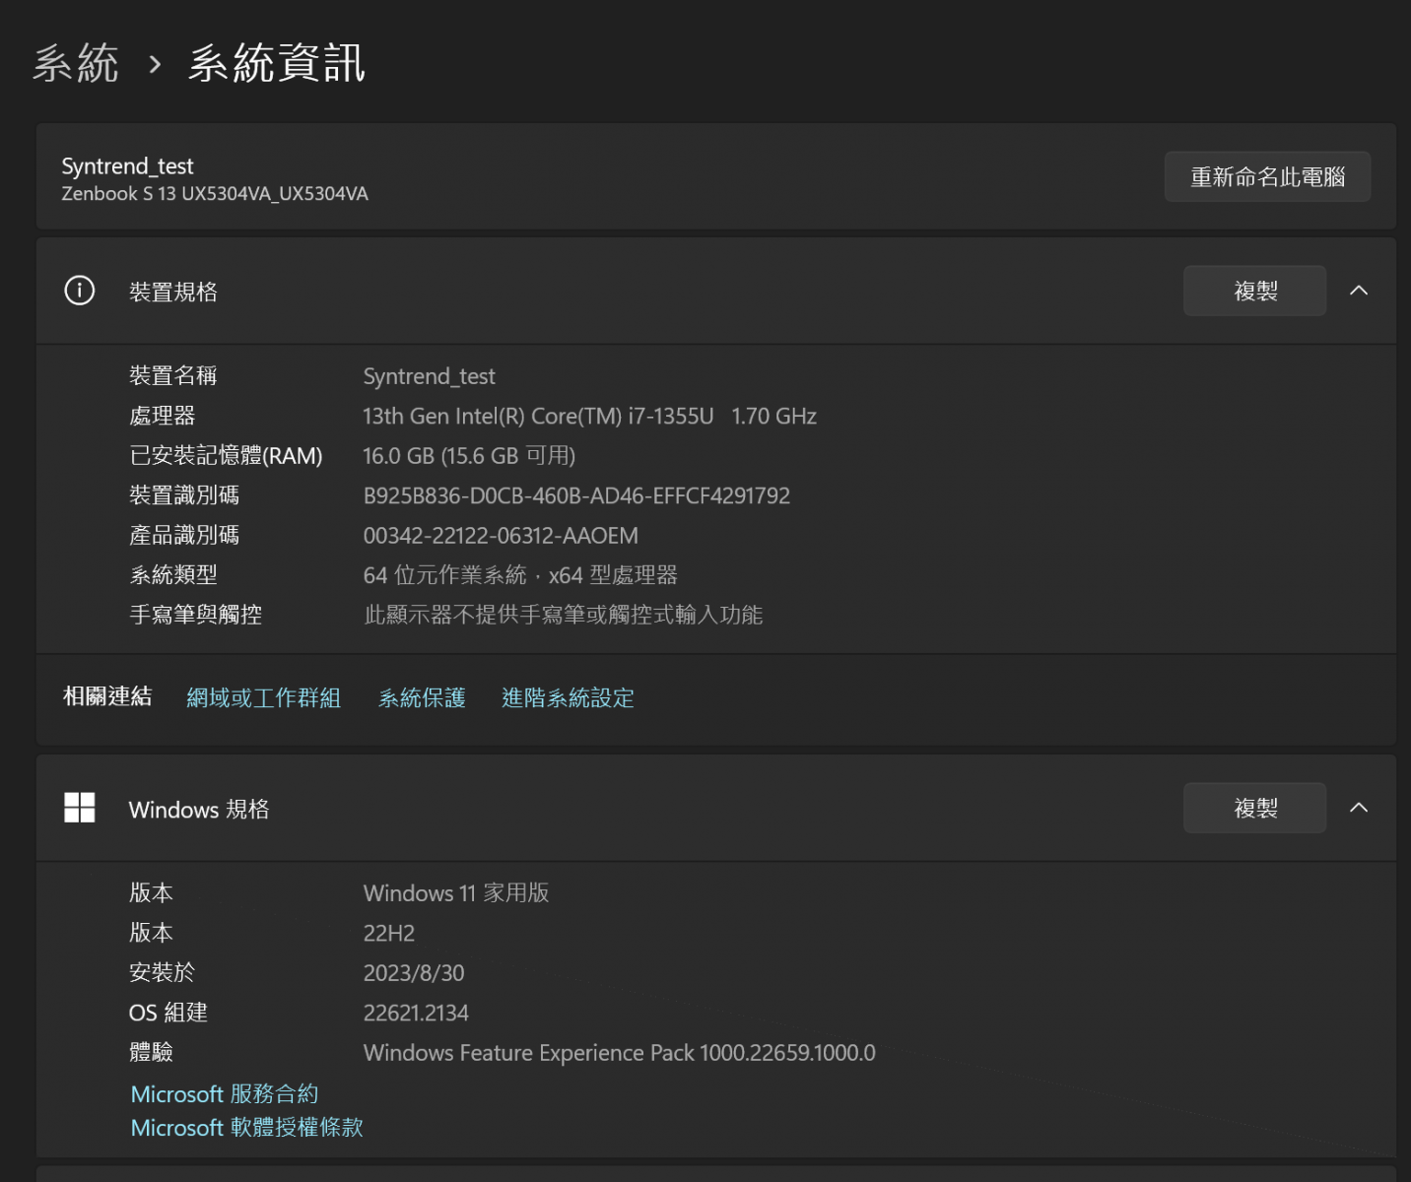This screenshot has height=1182, width=1411.
Task: Select the OS build value 22621.2134
Action: [x=416, y=1014]
